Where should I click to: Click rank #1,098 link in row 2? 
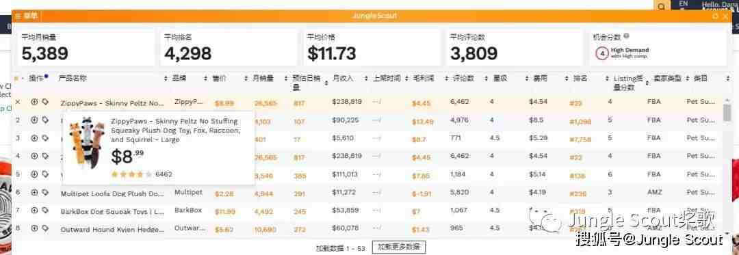pyautogui.click(x=580, y=122)
